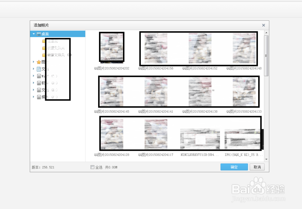Click the file name QQ图片20150824204128
Screen dimensions: 302x209
click(112, 155)
